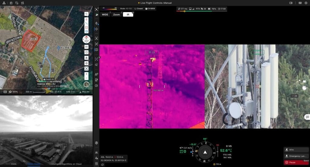Viewport: 310px width, 167px height.
Task: Select the line drawing tool on map
Action: tap(86, 23)
